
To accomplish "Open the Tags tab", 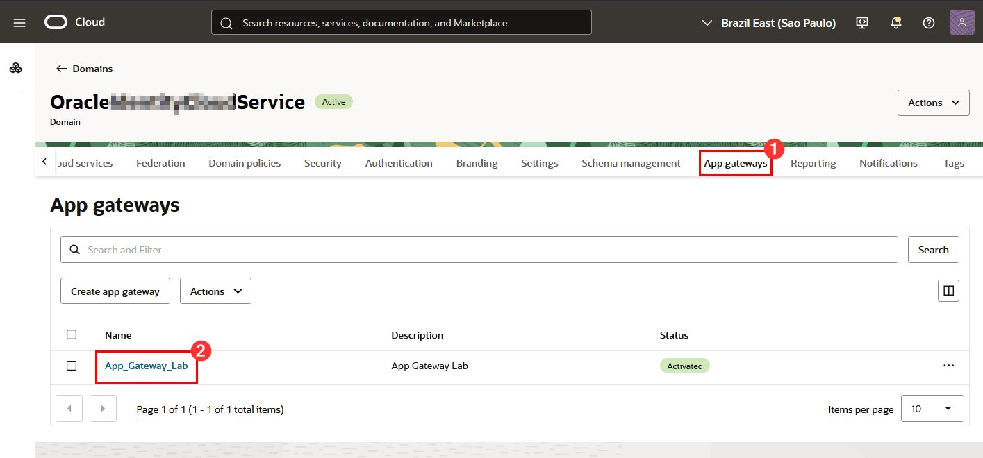I will coord(954,163).
